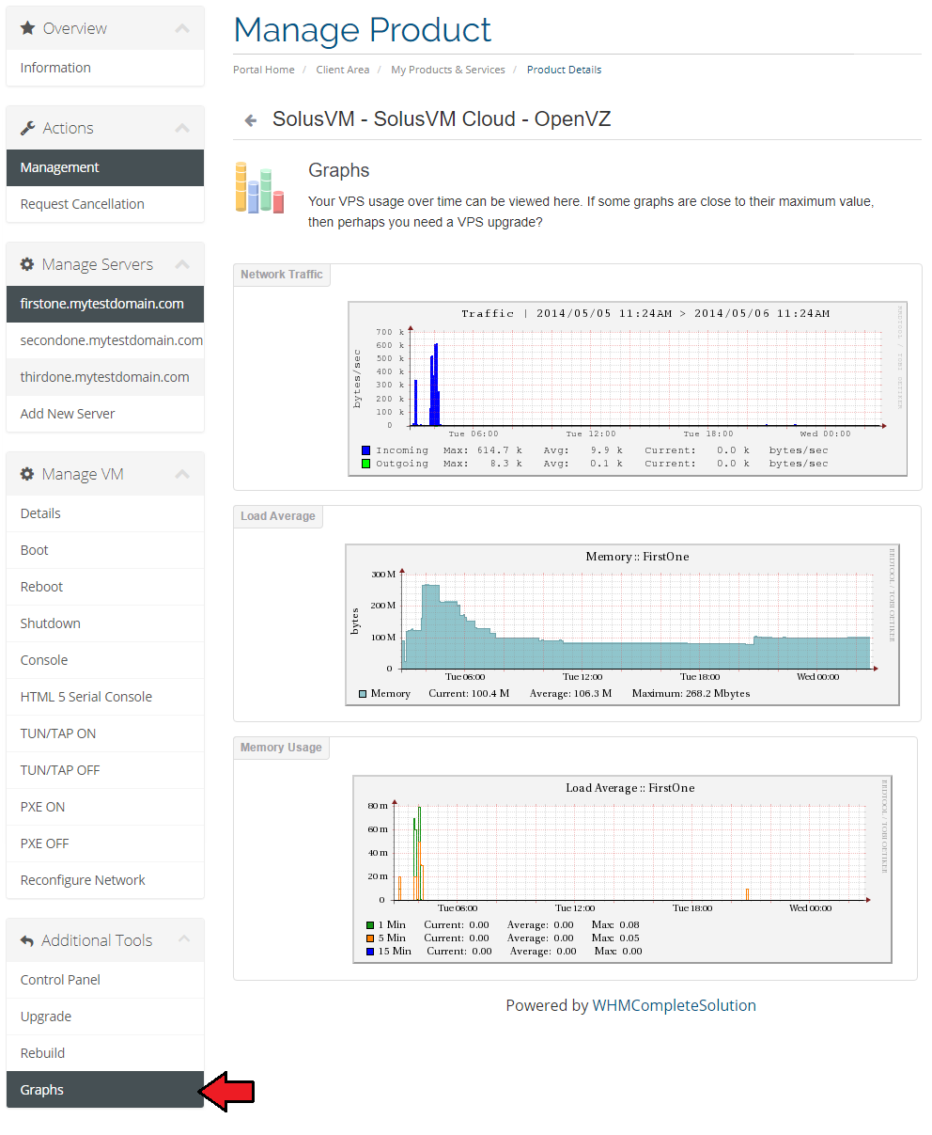Click the blue Incoming legend swatch

[x=365, y=450]
